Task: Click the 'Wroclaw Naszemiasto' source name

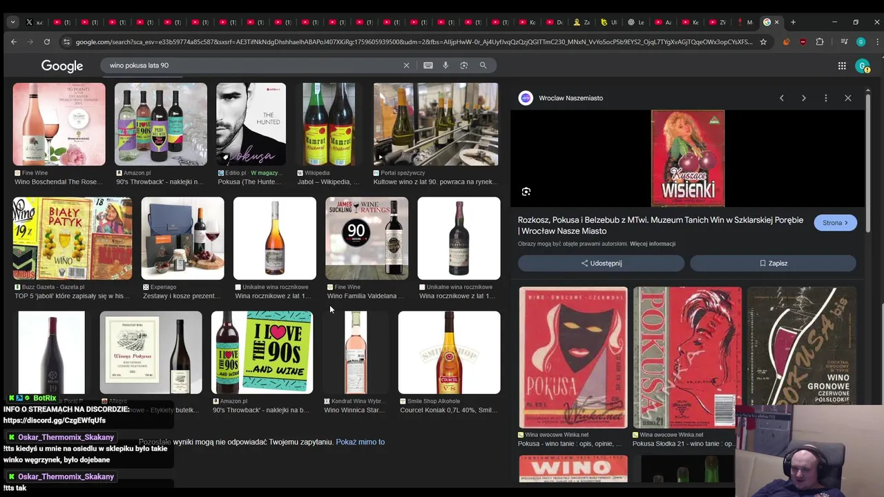Action: tap(570, 98)
